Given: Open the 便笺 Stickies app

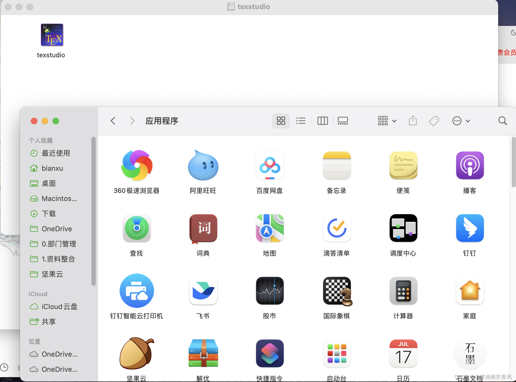Looking at the screenshot, I should [x=403, y=165].
